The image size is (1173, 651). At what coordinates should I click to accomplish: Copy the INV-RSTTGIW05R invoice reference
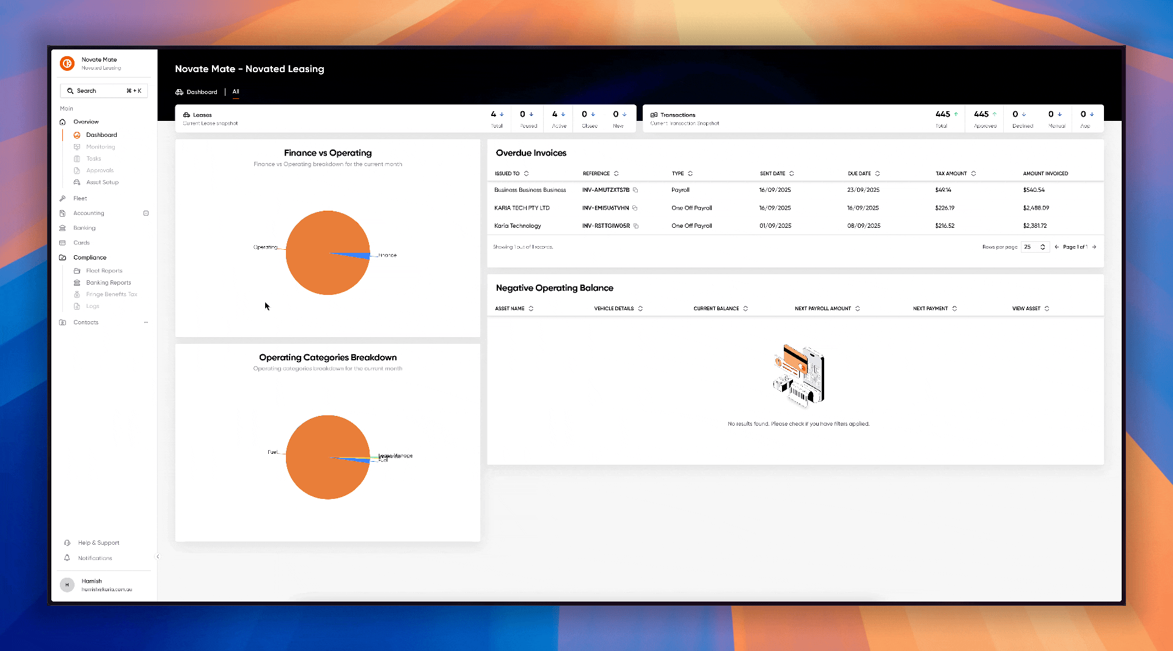tap(636, 226)
